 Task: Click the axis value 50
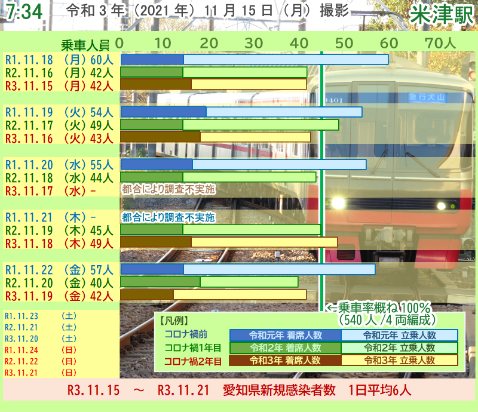pos(344,43)
